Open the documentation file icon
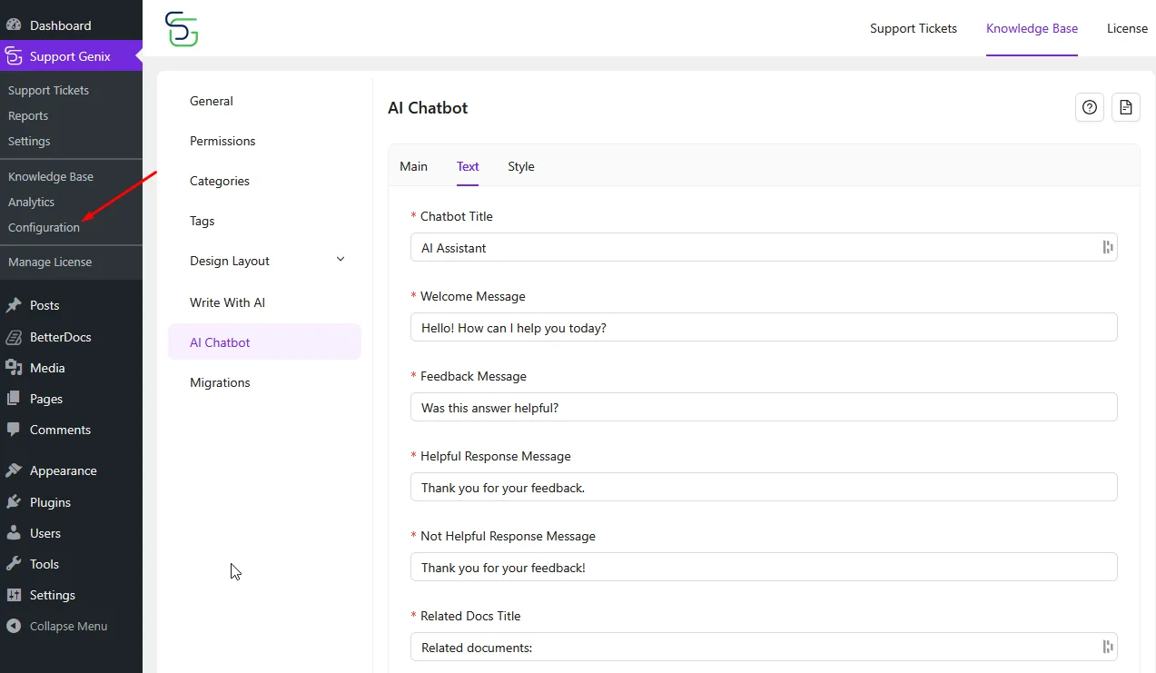Viewport: 1156px width, 673px height. pos(1126,107)
